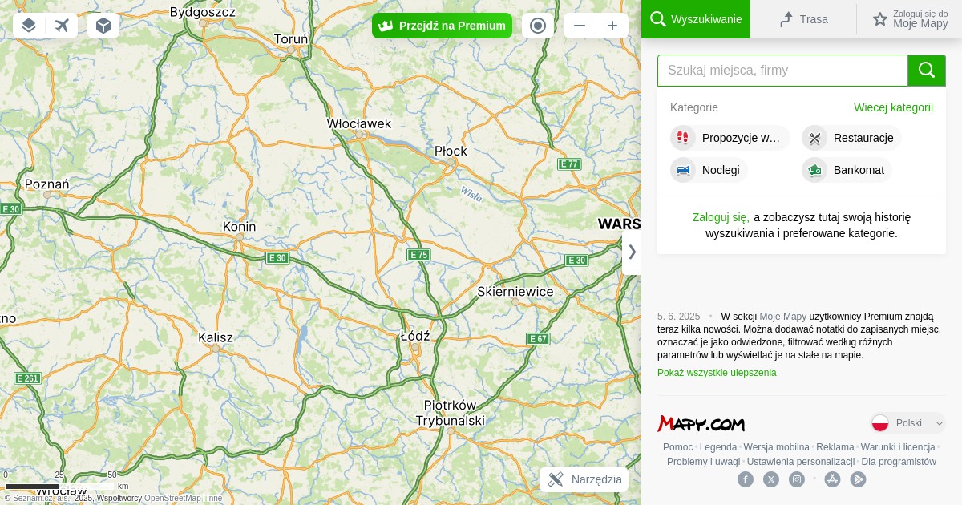
Task: Toggle the 3D cube map view
Action: click(x=103, y=26)
